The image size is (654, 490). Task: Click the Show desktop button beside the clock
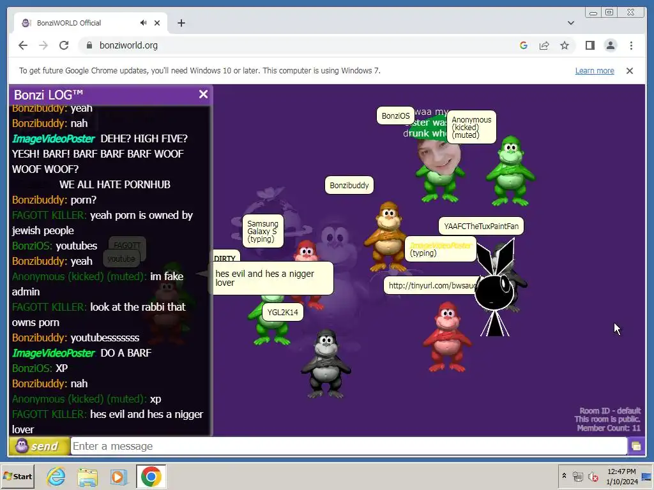646,476
